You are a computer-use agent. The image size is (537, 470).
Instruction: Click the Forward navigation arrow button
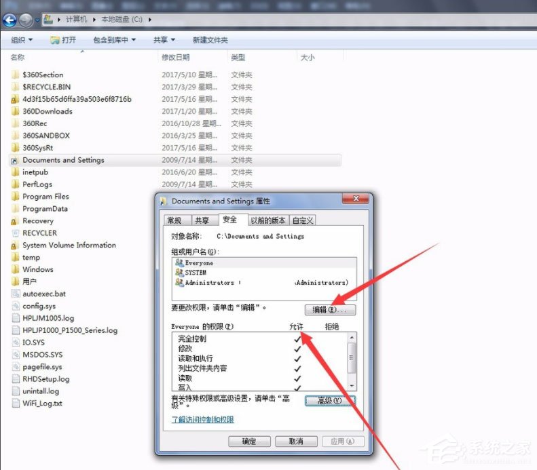[x=26, y=20]
